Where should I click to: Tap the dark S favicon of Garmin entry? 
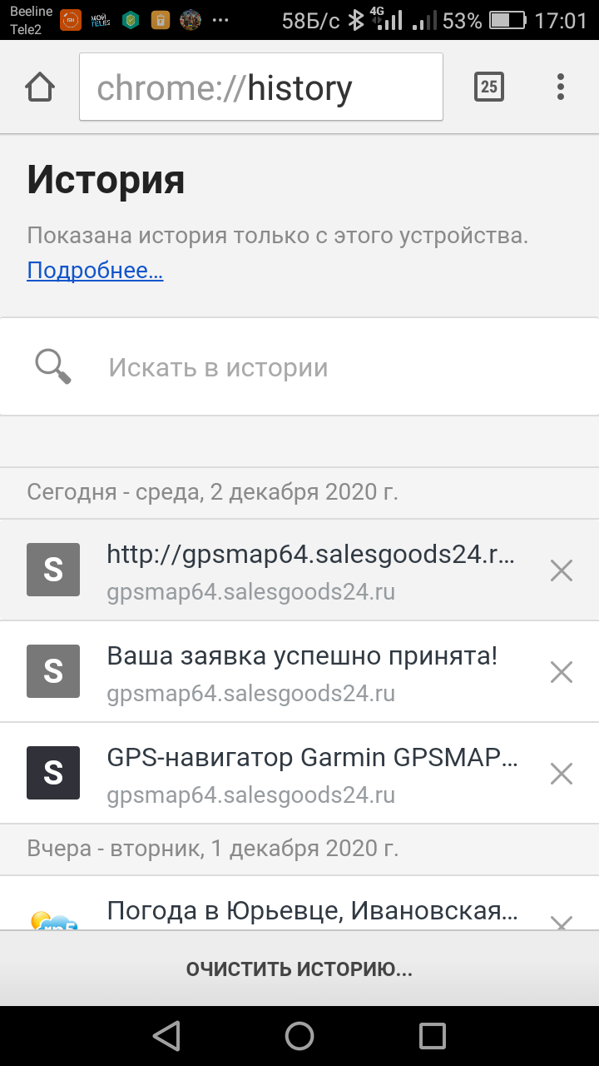pyautogui.click(x=53, y=773)
